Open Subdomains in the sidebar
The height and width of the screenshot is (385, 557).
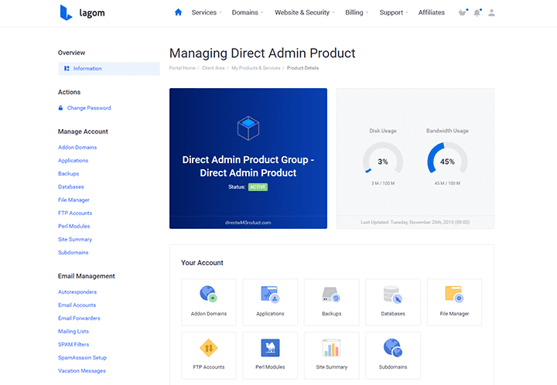[x=73, y=252]
